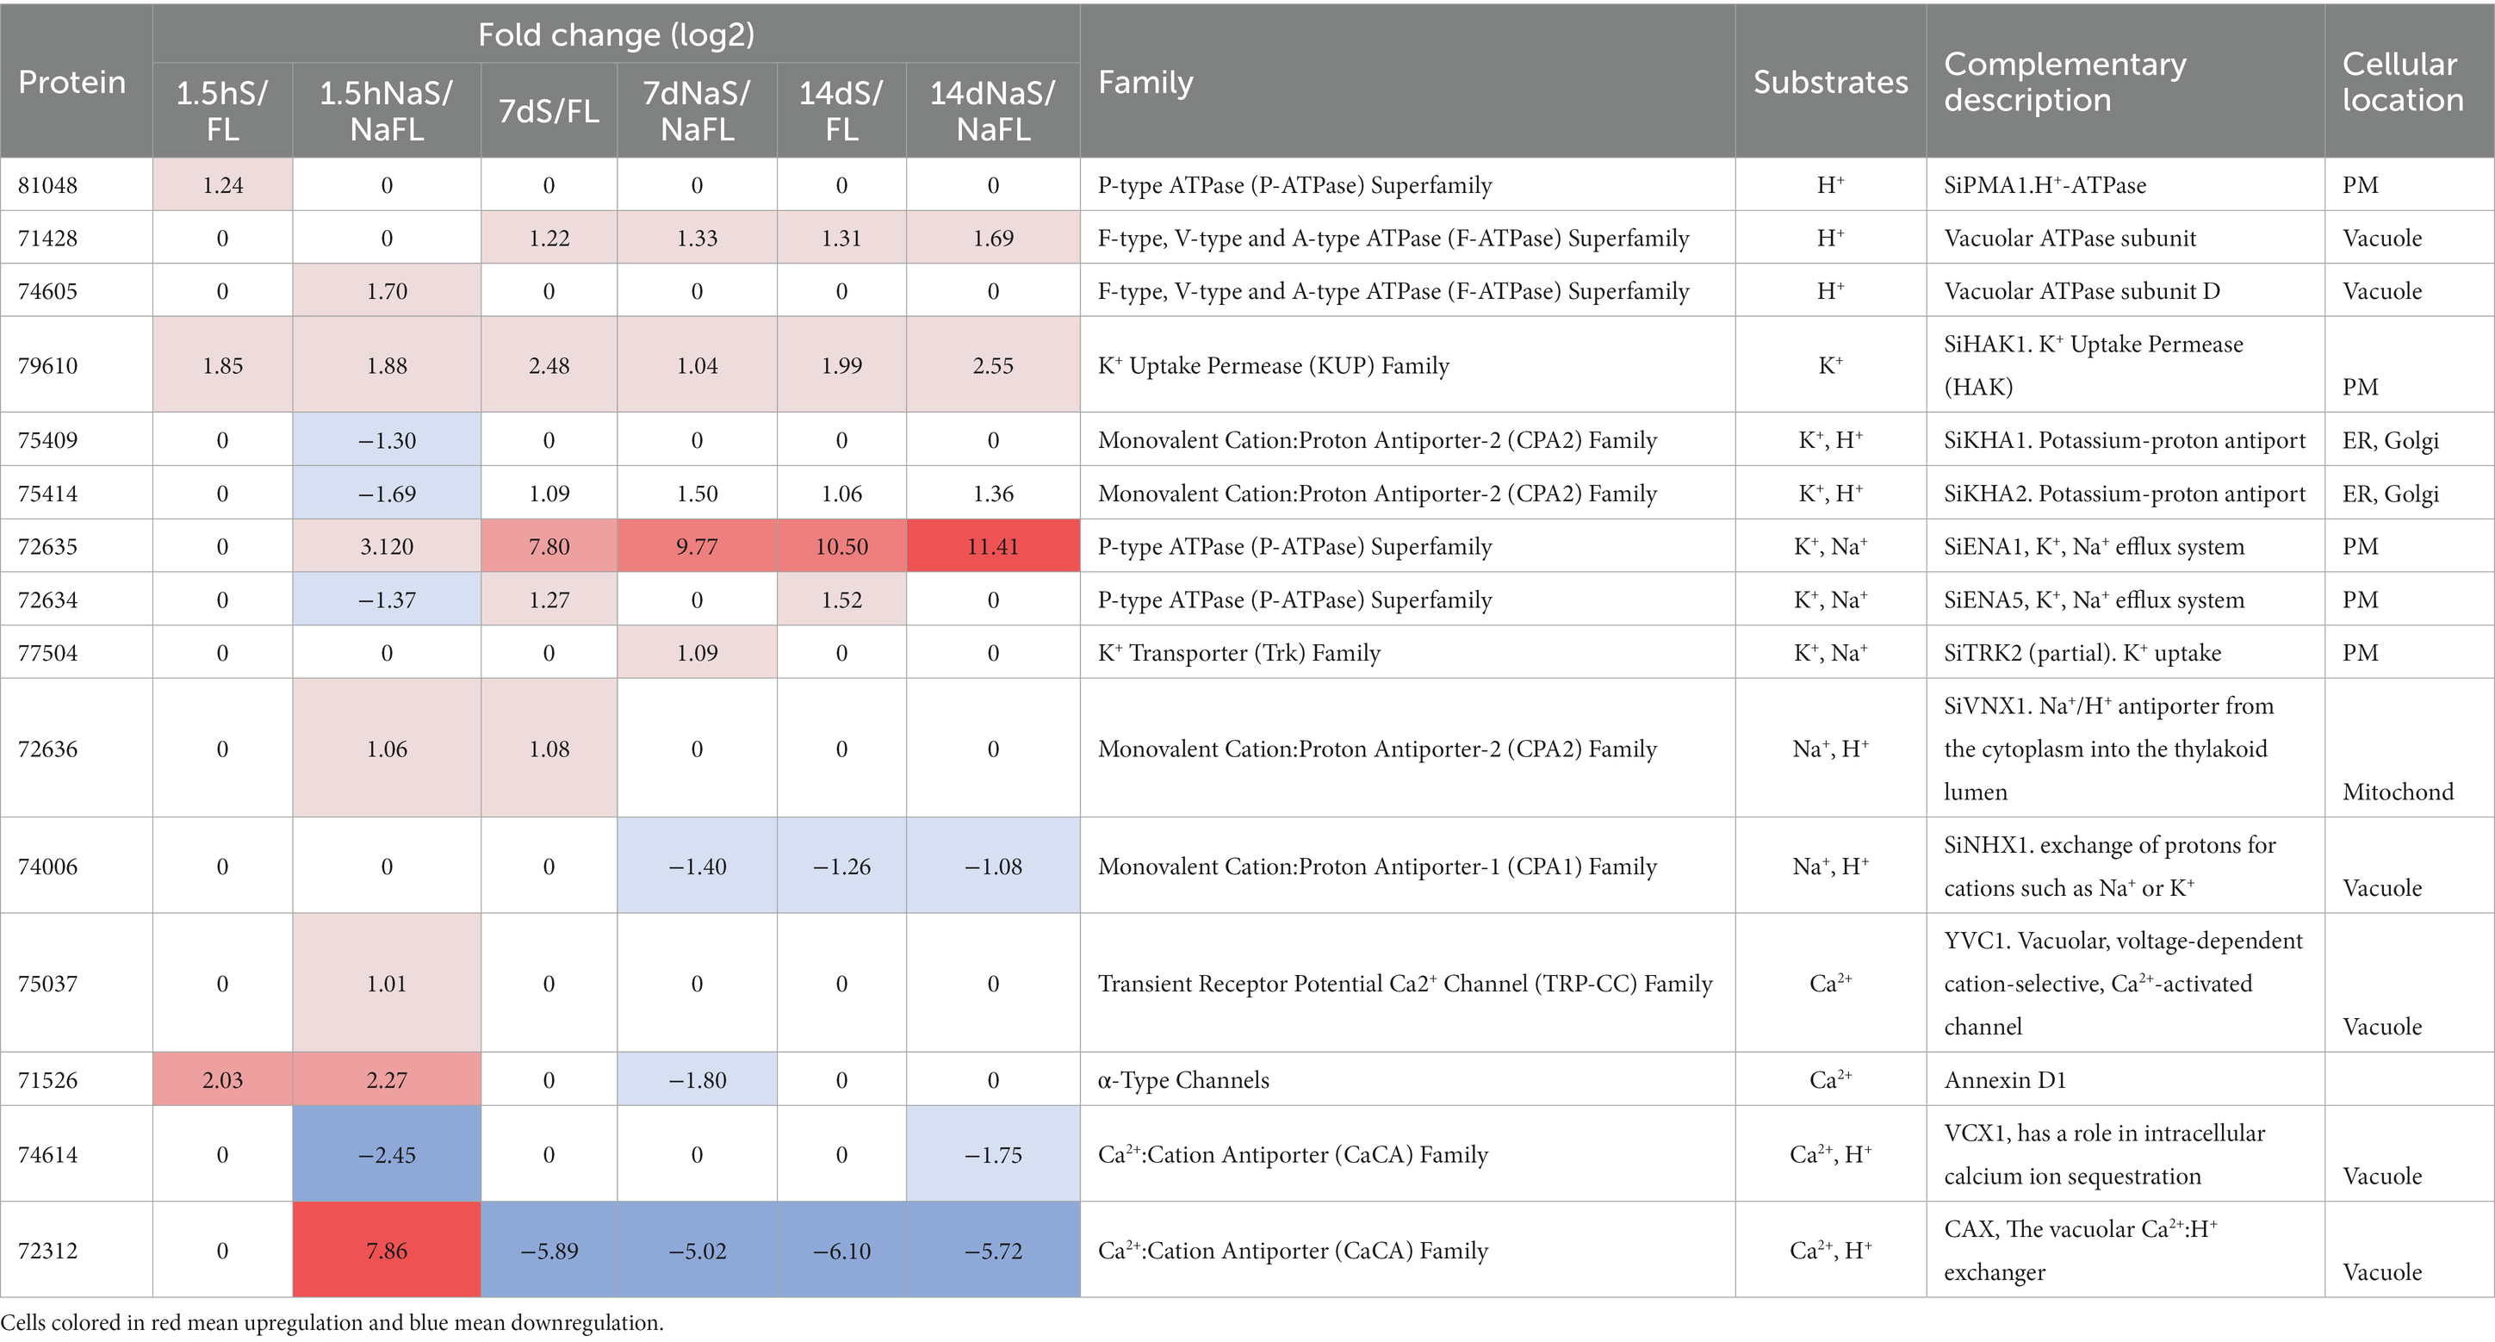Click the red/blue color footnote text
This screenshot has width=2495, height=1342.
click(332, 1323)
